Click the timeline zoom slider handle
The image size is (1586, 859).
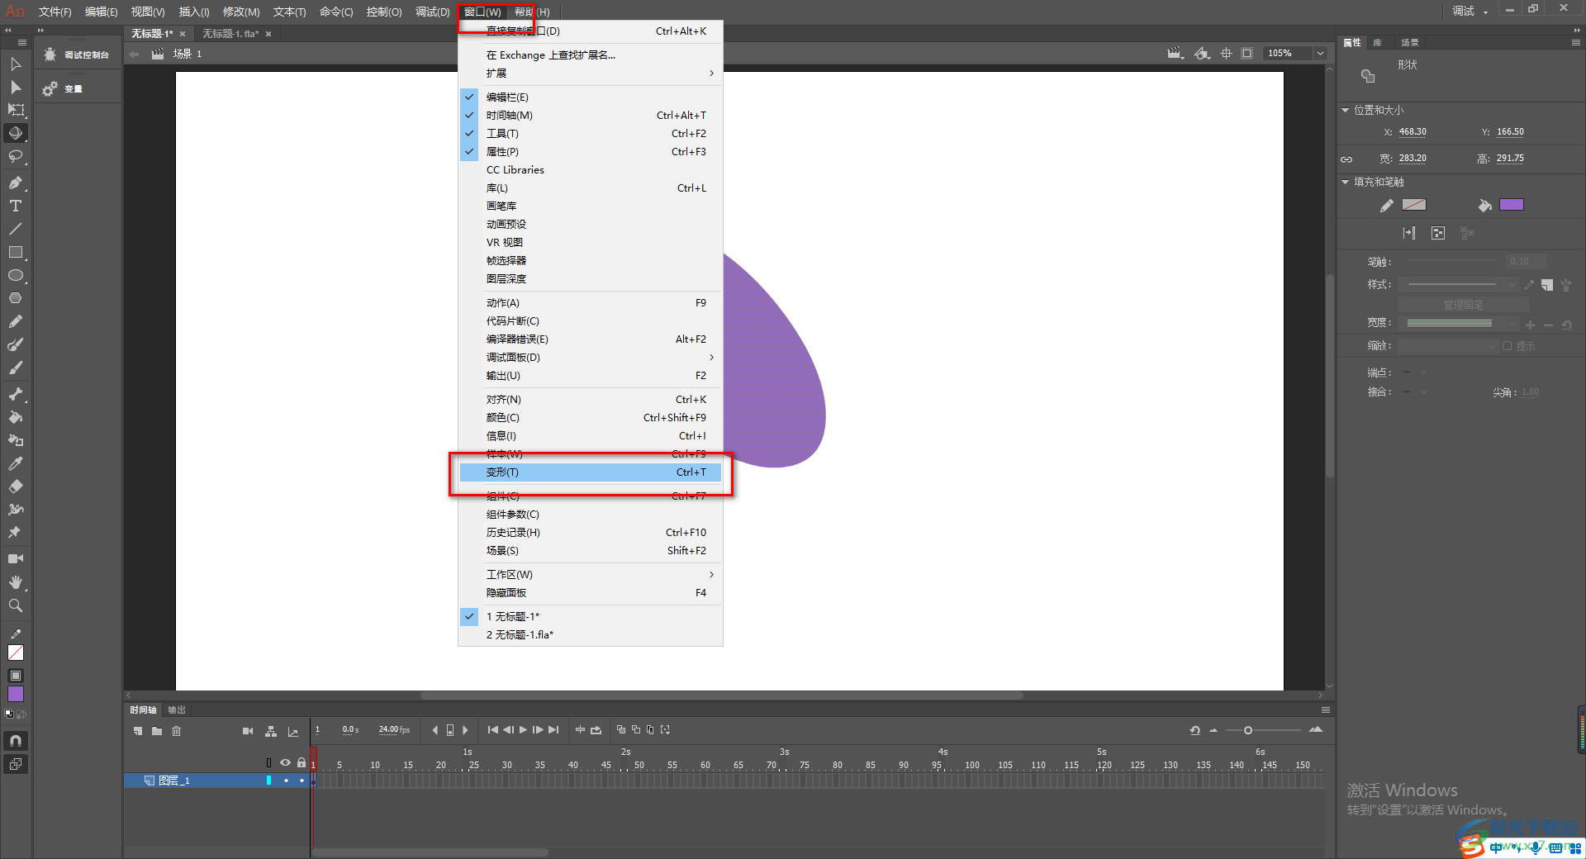[x=1248, y=730]
